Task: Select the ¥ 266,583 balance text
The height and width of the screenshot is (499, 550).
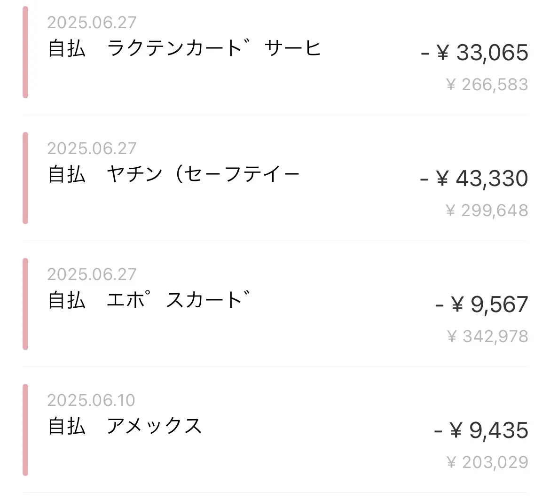Action: click(487, 85)
